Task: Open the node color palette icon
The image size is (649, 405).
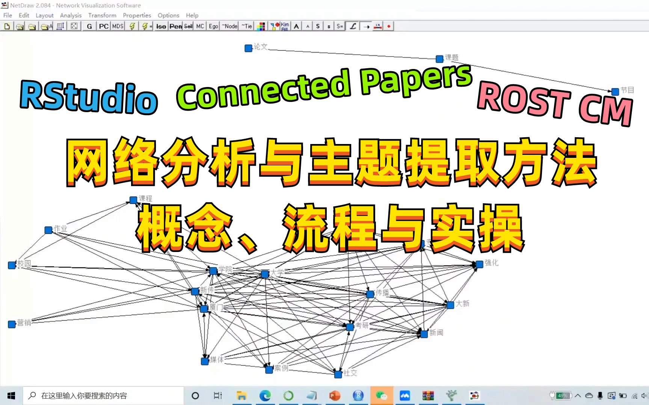Action: pos(261,26)
